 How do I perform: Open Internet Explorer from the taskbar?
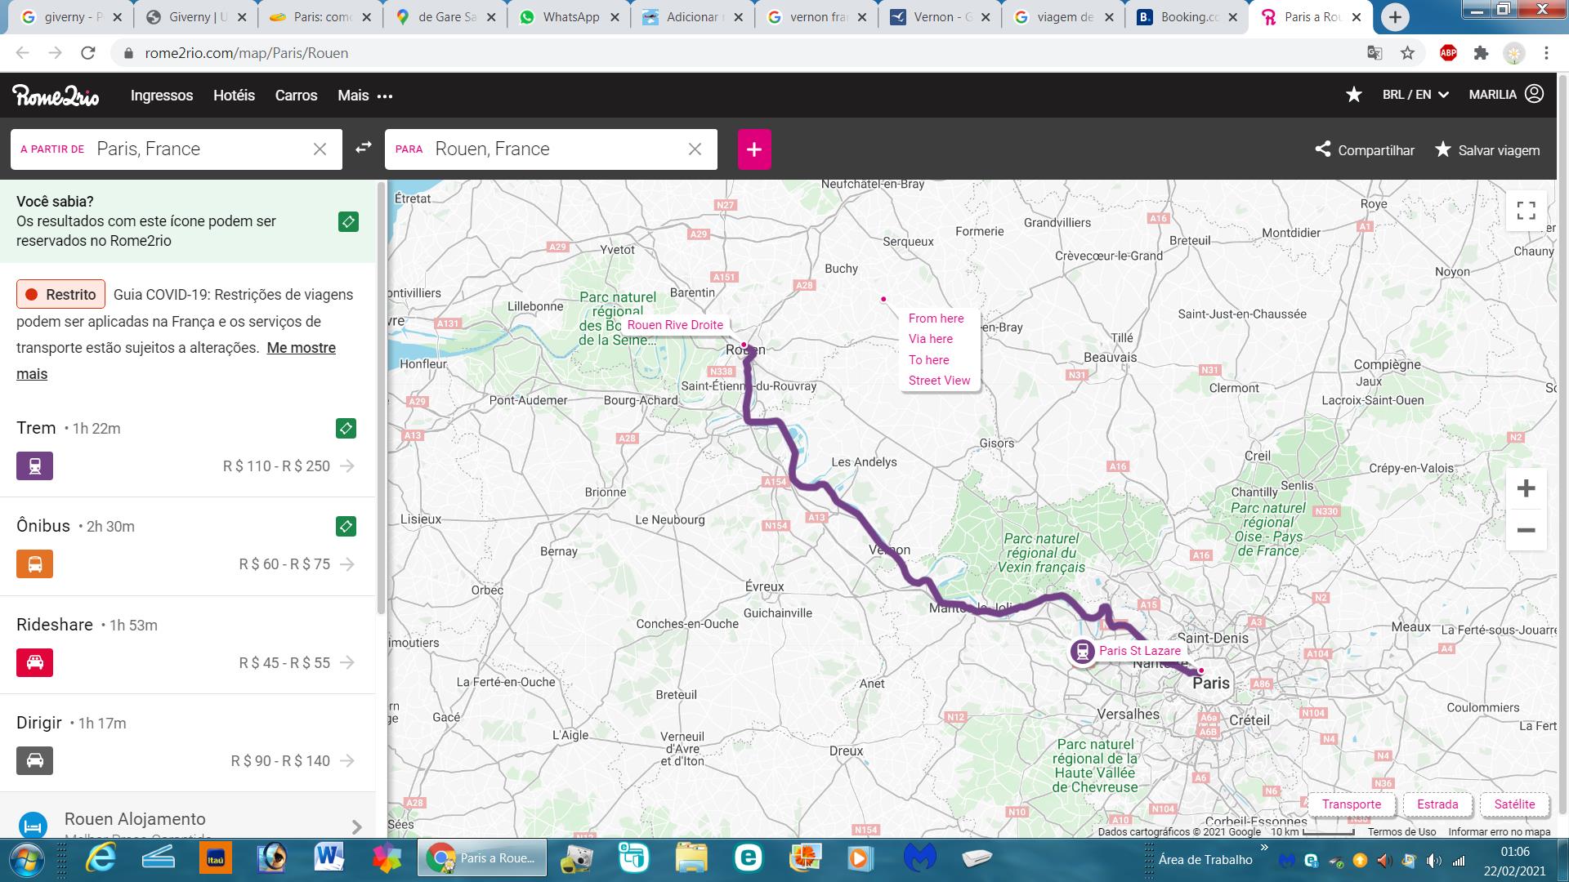[101, 858]
